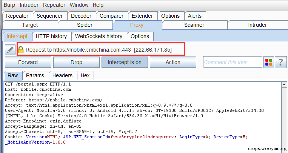
Task: Click the Host: mobile.cmbchina.com header line
Action: 38,90
